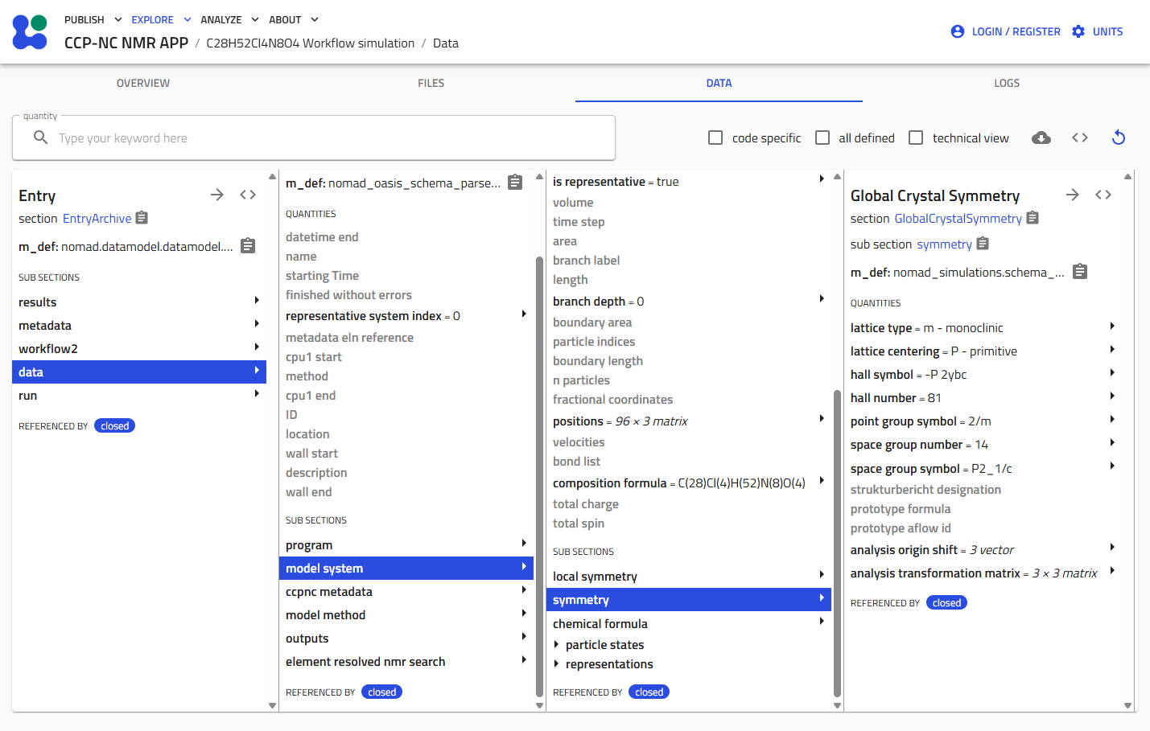Check the all defined option
Screen dimensions: 1150x731
(x=822, y=138)
